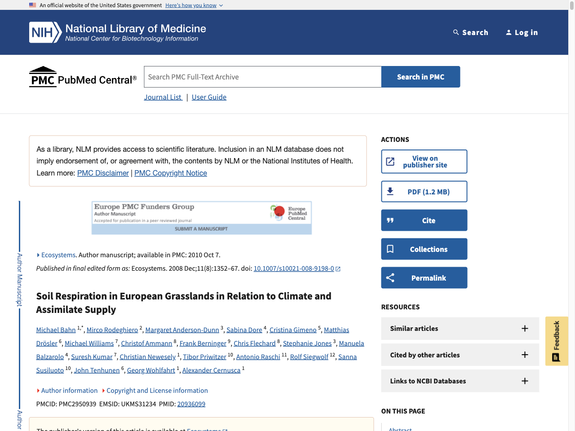This screenshot has width=575, height=431.
Task: Click the external-link icon after the DOI
Action: pos(338,269)
